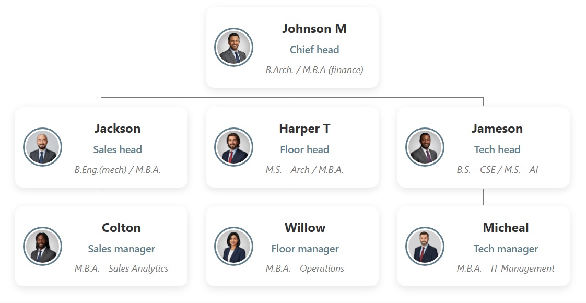
Task: Click the M.B.A. - Operations qualification text
Action: [x=305, y=269]
